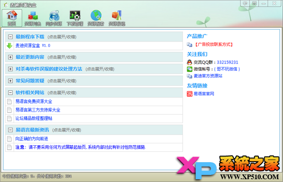Collapse the 软件相关网站 section
This screenshot has height=182, width=283.
10,92
